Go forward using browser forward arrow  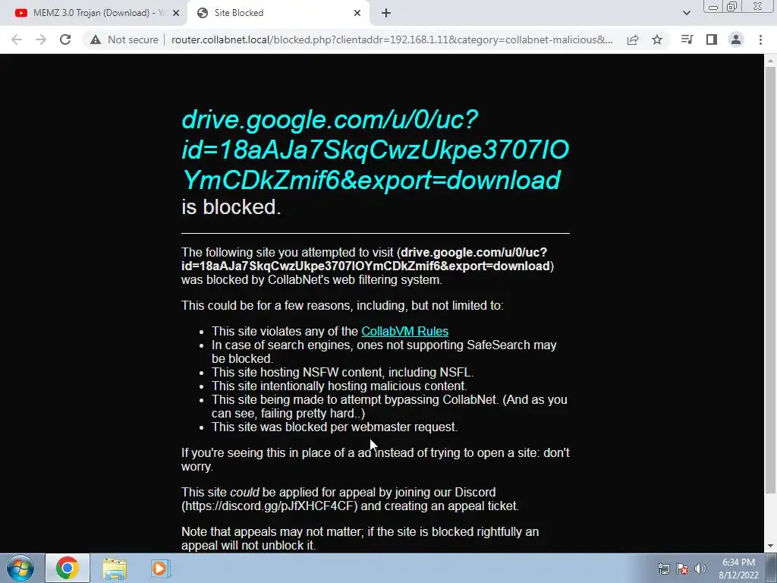click(41, 39)
